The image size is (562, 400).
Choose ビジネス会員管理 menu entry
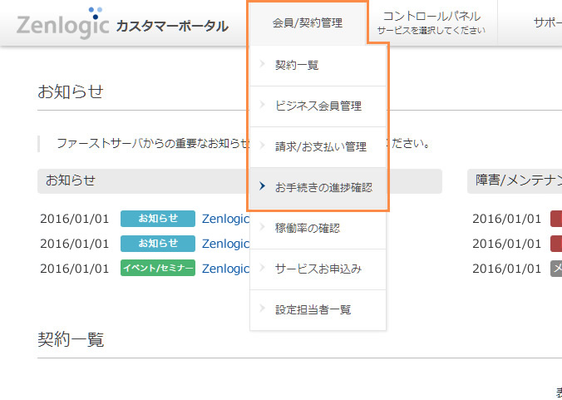[x=318, y=106]
